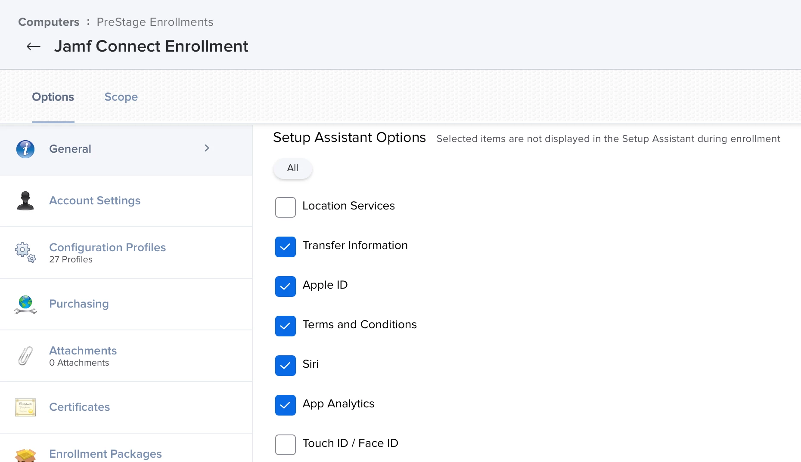
Task: Click the PreStage Enrollments breadcrumb
Action: click(x=155, y=22)
